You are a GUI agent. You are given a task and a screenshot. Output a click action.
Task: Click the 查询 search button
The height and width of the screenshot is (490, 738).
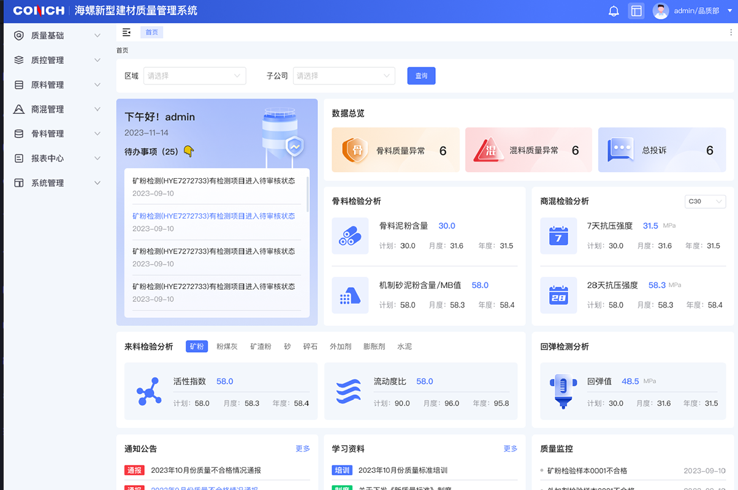click(x=421, y=76)
